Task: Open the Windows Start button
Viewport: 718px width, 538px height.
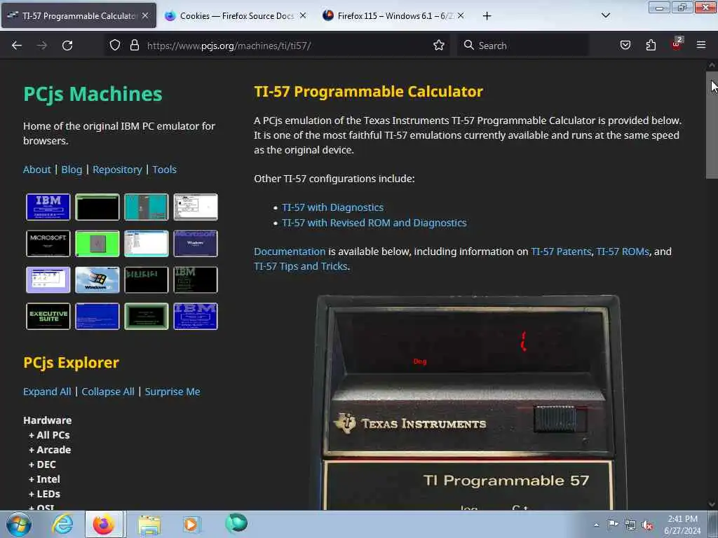Action: pos(19,524)
